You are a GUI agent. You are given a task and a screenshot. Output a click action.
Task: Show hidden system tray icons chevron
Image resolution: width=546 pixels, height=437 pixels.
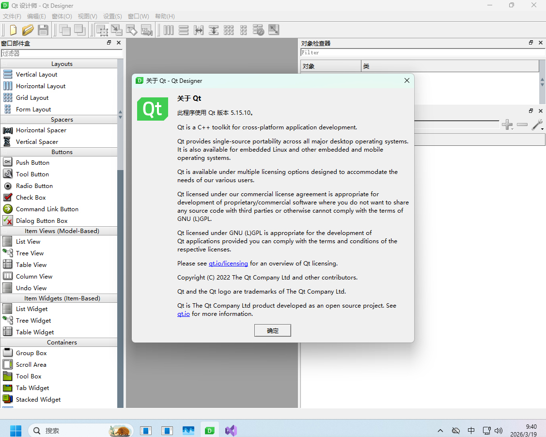[440, 431]
